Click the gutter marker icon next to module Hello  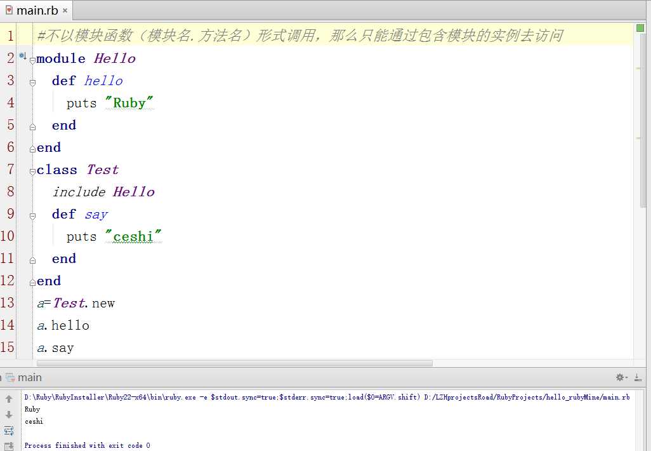(22, 56)
